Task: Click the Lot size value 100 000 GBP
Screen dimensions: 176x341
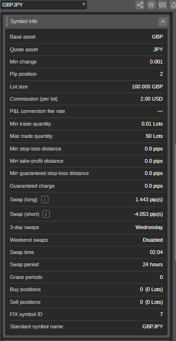Action: [147, 87]
